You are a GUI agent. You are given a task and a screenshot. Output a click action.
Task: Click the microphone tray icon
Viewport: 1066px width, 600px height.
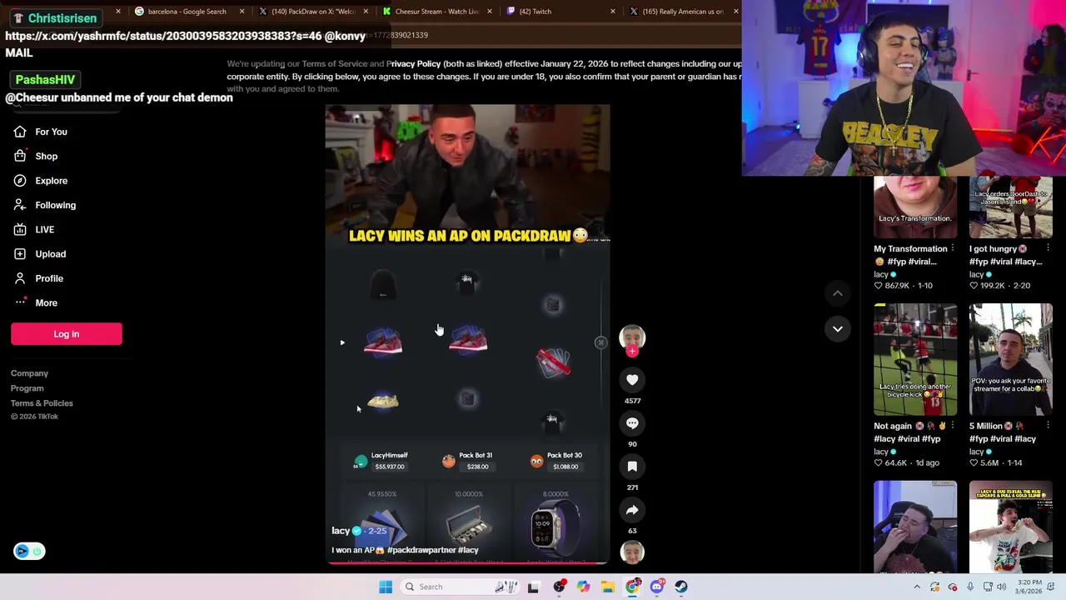[x=970, y=587]
